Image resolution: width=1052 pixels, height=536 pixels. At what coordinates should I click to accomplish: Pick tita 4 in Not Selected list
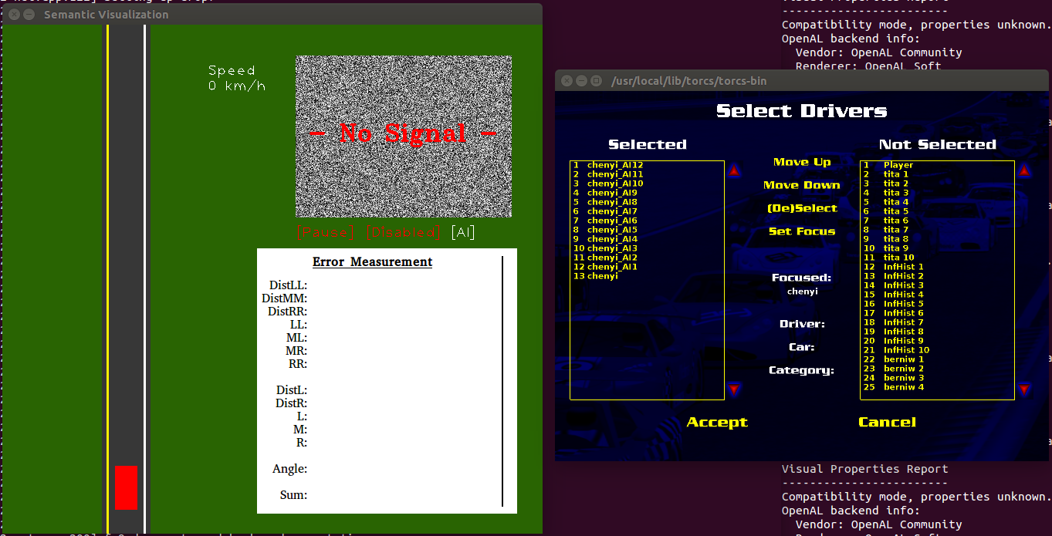937,202
